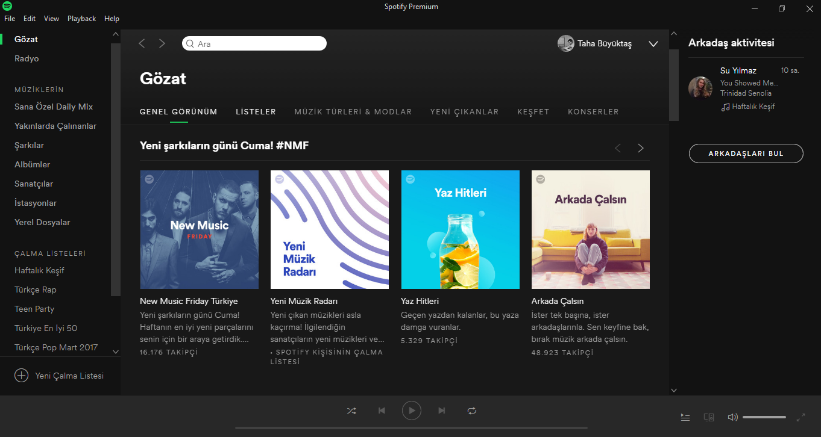Open the play queue icon
Screen dimensions: 821x437
point(685,417)
